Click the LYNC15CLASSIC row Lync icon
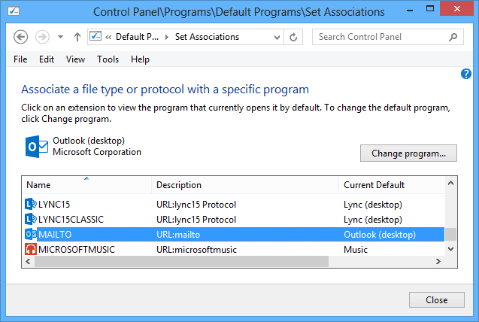The height and width of the screenshot is (322, 479). [x=31, y=219]
